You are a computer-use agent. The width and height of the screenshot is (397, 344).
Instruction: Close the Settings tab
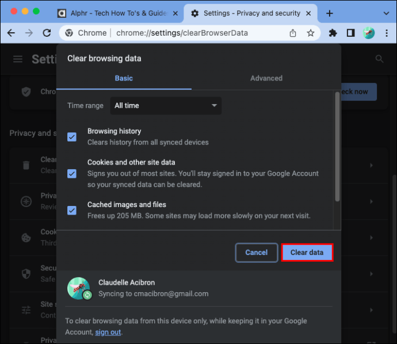coord(308,13)
